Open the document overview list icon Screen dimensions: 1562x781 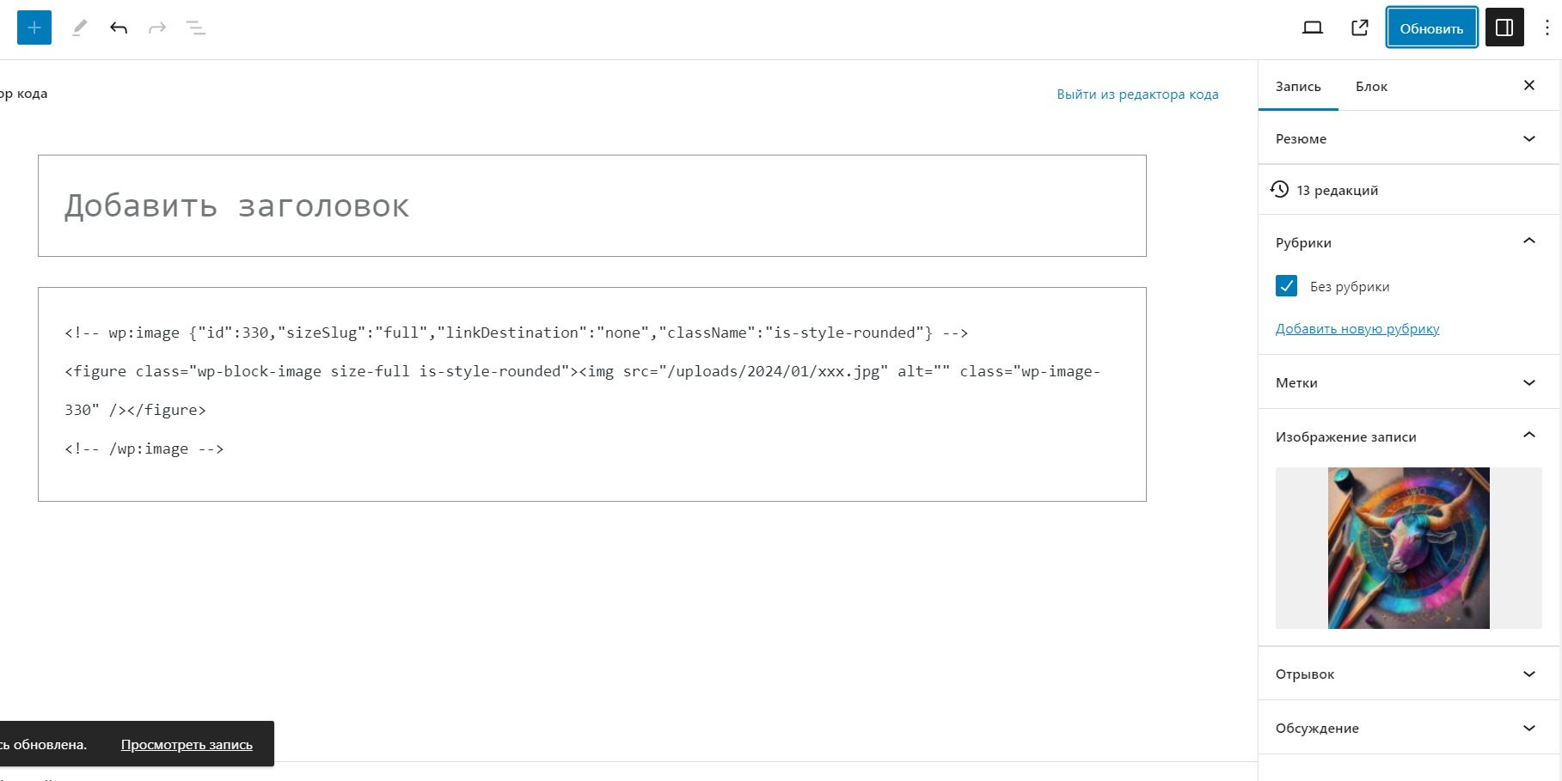point(196,27)
